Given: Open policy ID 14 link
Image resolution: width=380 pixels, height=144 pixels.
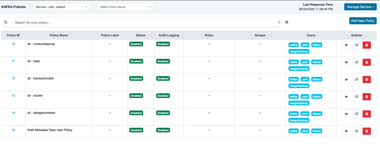Looking at the screenshot, I should [x=13, y=113].
